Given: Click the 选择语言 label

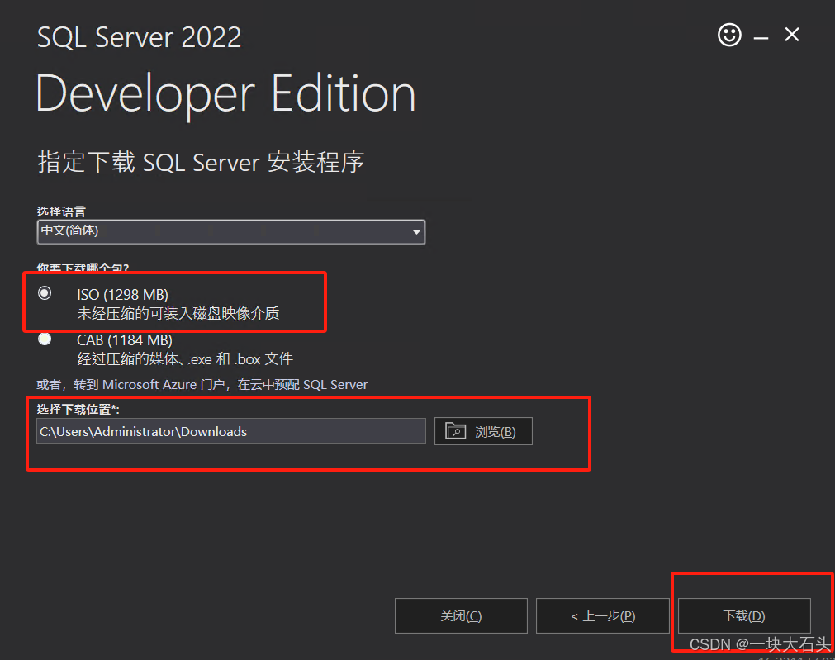Looking at the screenshot, I should click(61, 211).
